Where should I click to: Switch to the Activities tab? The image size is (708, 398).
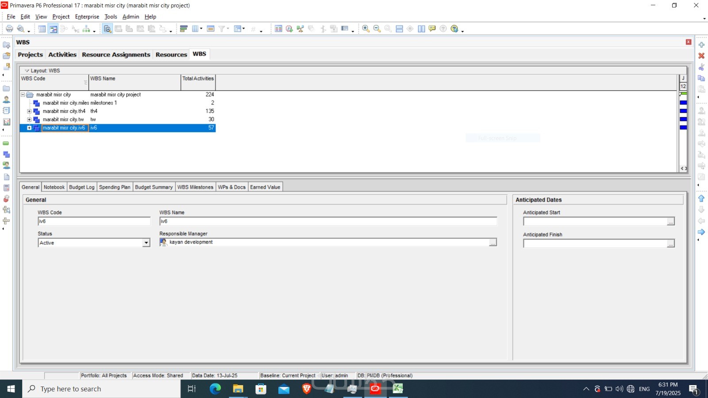62,54
